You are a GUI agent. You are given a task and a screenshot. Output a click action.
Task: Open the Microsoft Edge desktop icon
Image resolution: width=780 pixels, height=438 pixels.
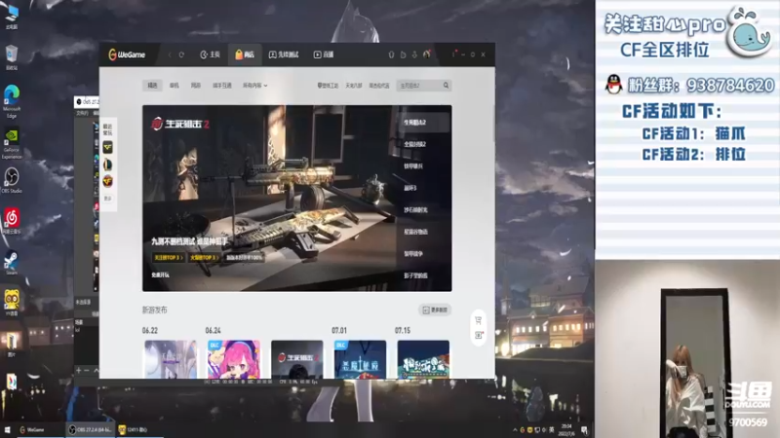12,101
